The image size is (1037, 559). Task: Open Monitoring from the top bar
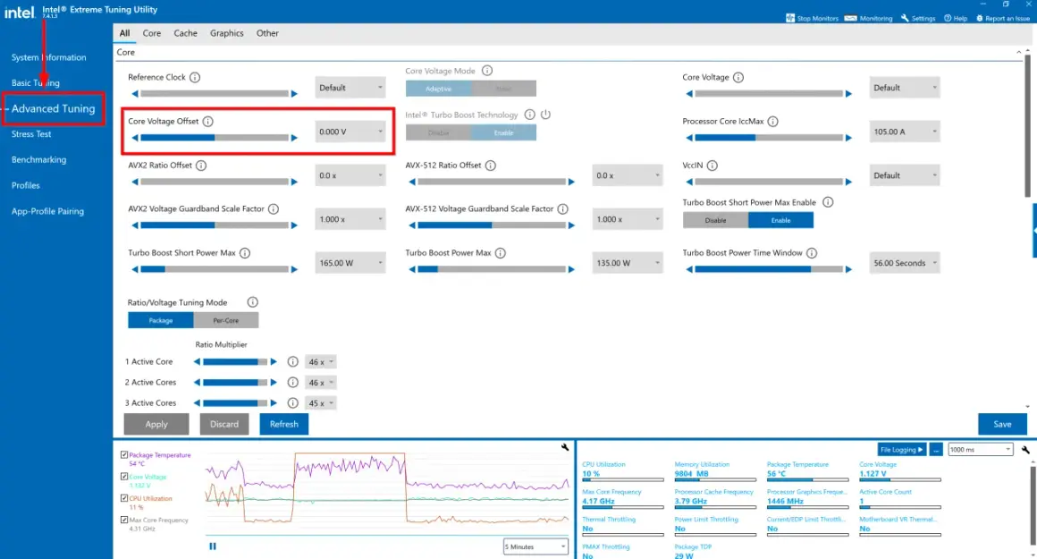tap(868, 18)
